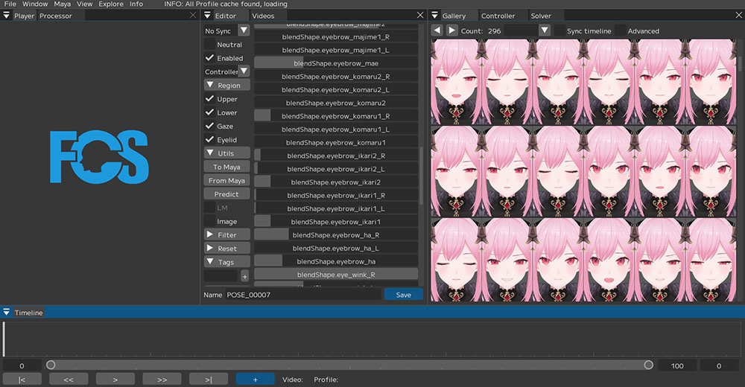Open the File menu
Viewport: 745px width, 387px height.
tap(10, 4)
